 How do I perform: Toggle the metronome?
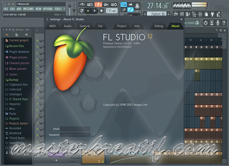[x=82, y=4]
